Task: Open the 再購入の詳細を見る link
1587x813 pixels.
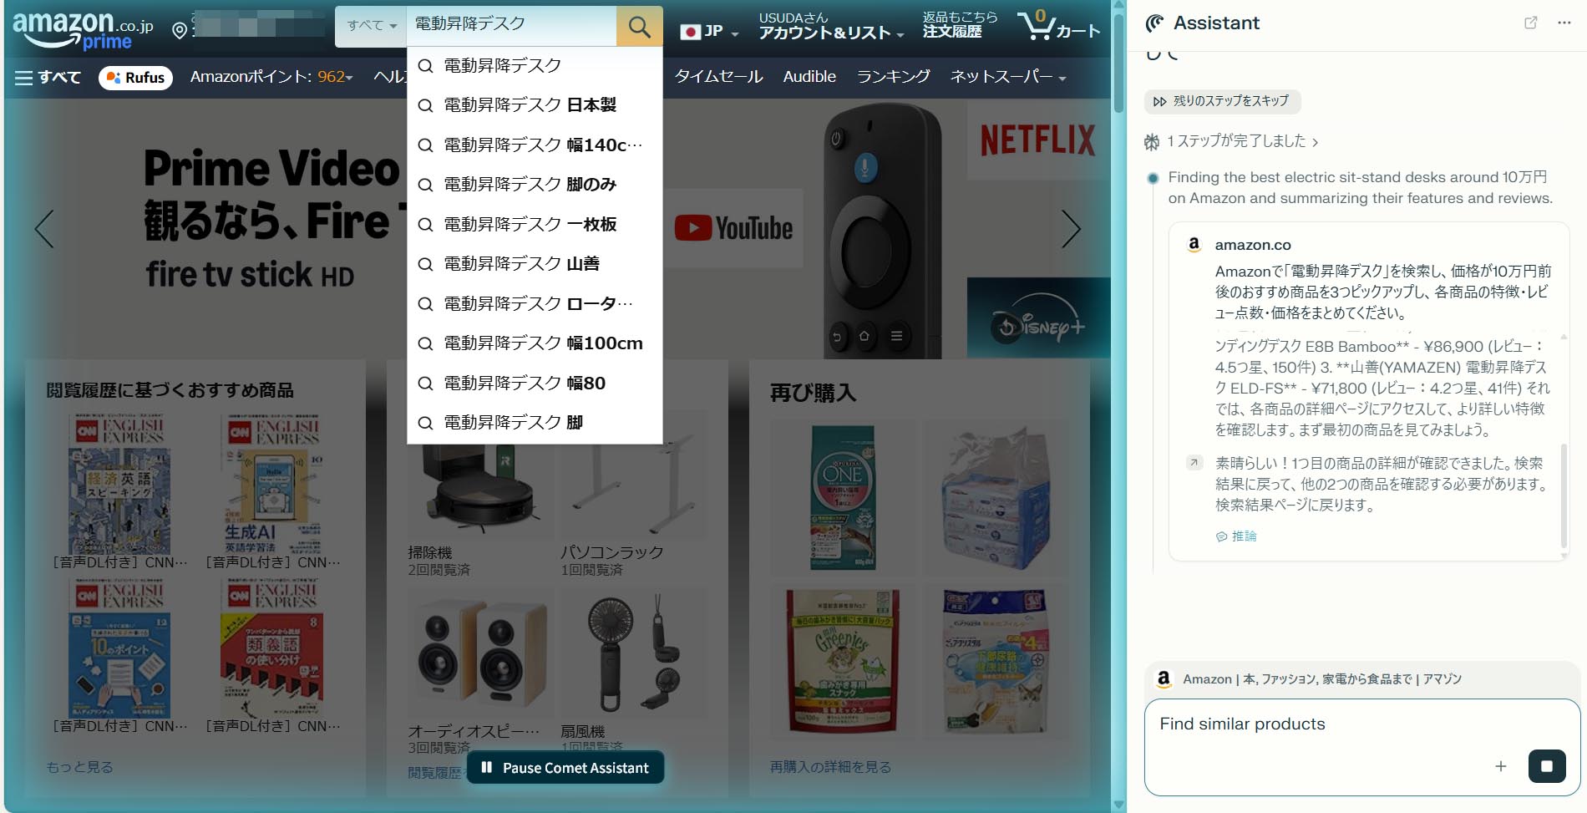Action: tap(830, 767)
